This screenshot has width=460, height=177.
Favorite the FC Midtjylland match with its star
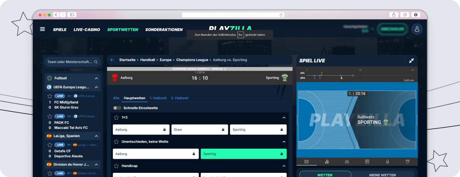point(50,96)
